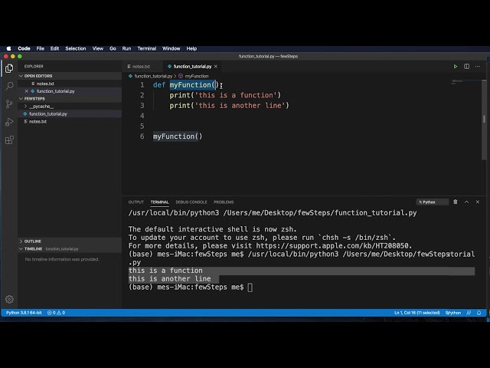Click the code minimap
Viewport: 490px width, 368px height.
click(x=457, y=82)
